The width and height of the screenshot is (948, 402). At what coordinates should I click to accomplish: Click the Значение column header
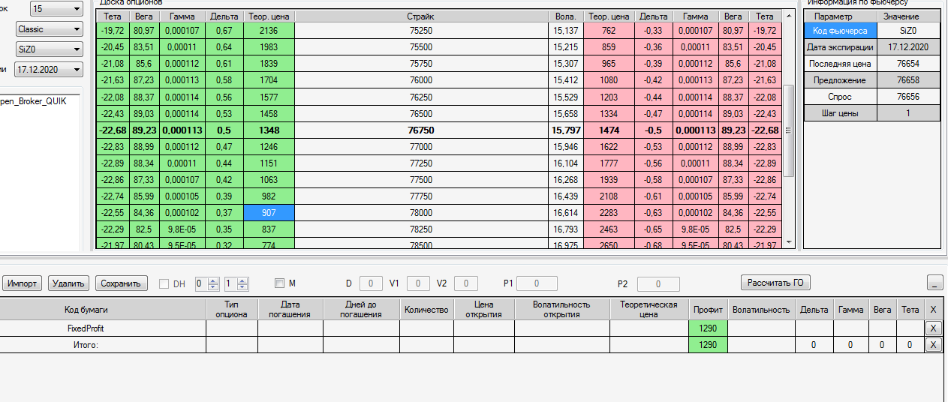[908, 16]
